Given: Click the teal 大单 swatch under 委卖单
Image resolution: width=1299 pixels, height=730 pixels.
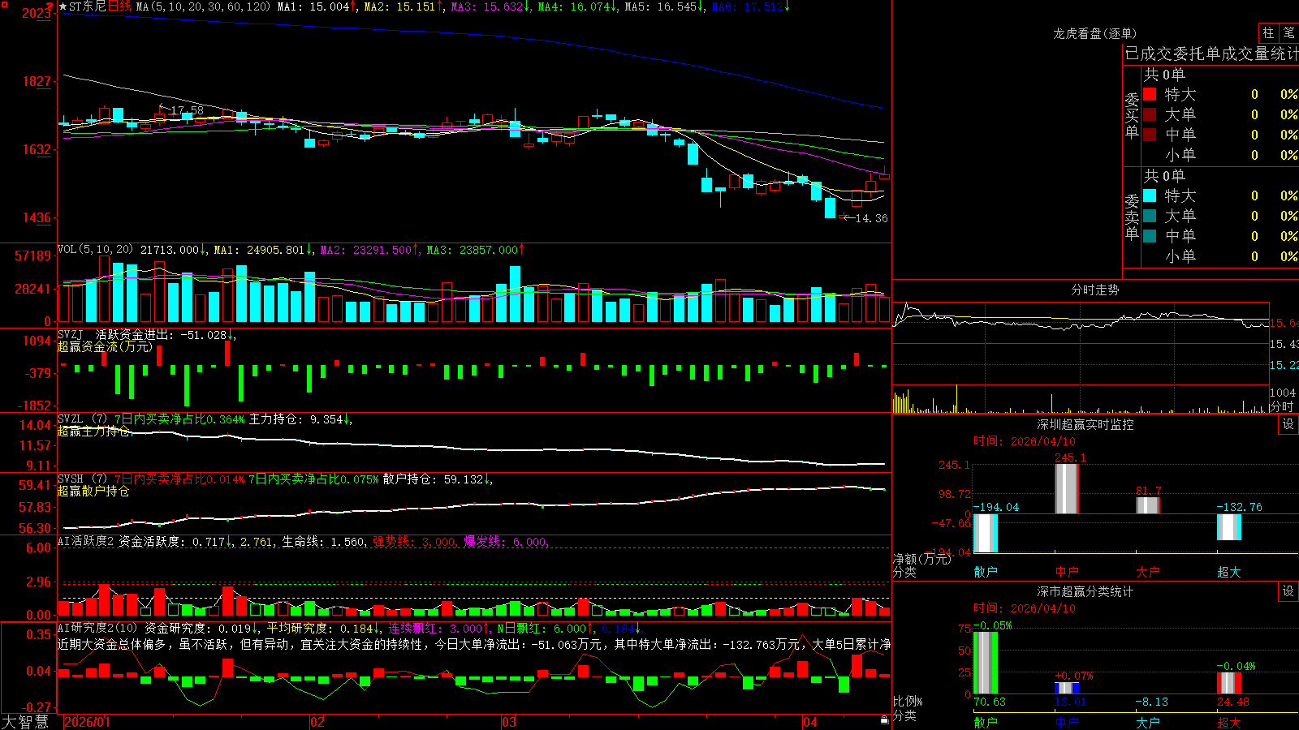Looking at the screenshot, I should (x=1150, y=216).
